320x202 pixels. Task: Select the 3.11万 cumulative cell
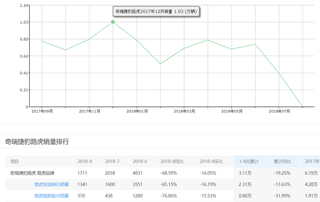245,173
